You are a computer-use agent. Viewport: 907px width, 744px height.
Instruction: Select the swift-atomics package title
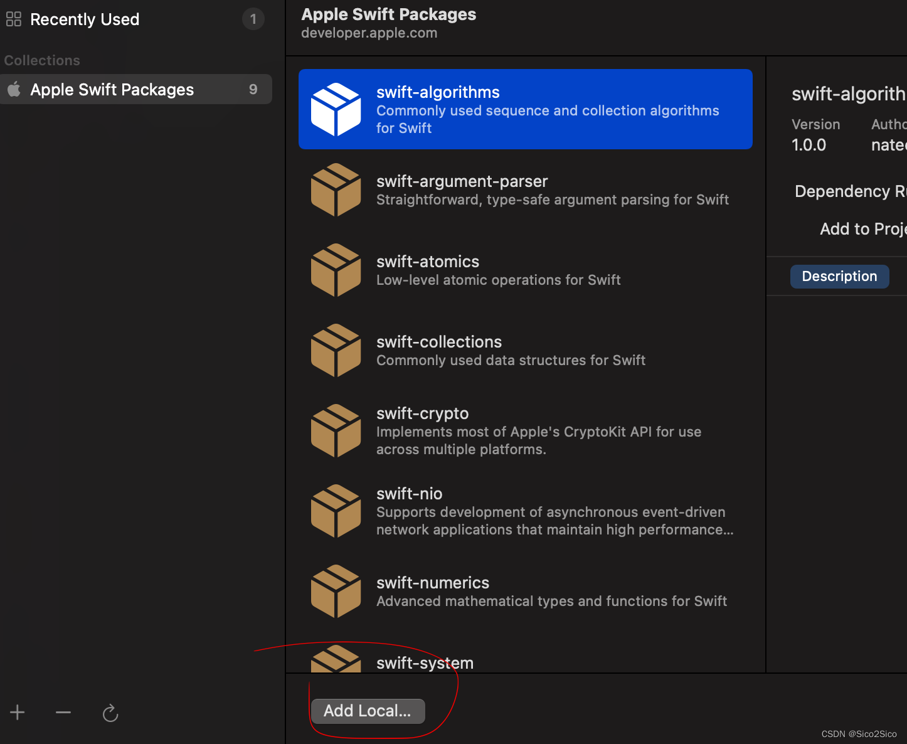tap(428, 262)
